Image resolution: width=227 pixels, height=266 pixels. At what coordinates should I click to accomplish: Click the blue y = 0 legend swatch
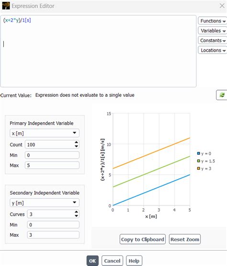tap(199, 153)
